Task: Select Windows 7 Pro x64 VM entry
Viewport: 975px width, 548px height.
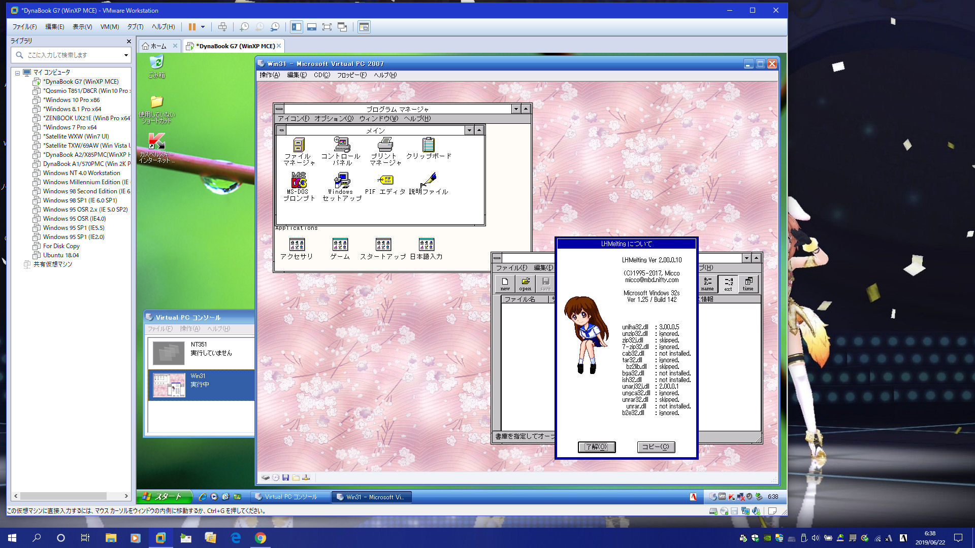Action: (x=70, y=127)
